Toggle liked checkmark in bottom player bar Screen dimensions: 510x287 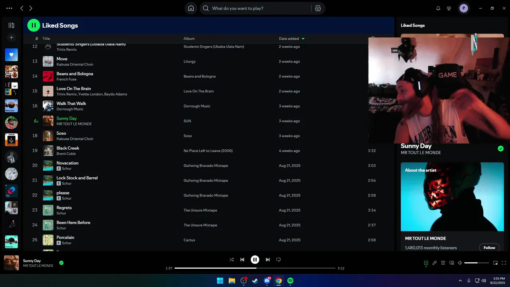click(x=61, y=263)
